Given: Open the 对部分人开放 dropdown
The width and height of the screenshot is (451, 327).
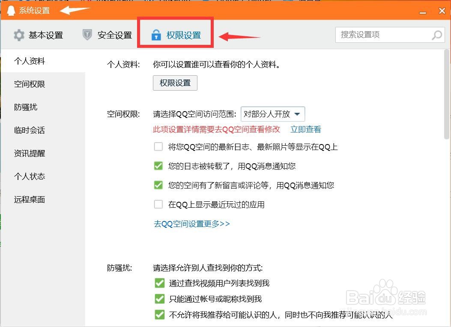Looking at the screenshot, I should (273, 114).
